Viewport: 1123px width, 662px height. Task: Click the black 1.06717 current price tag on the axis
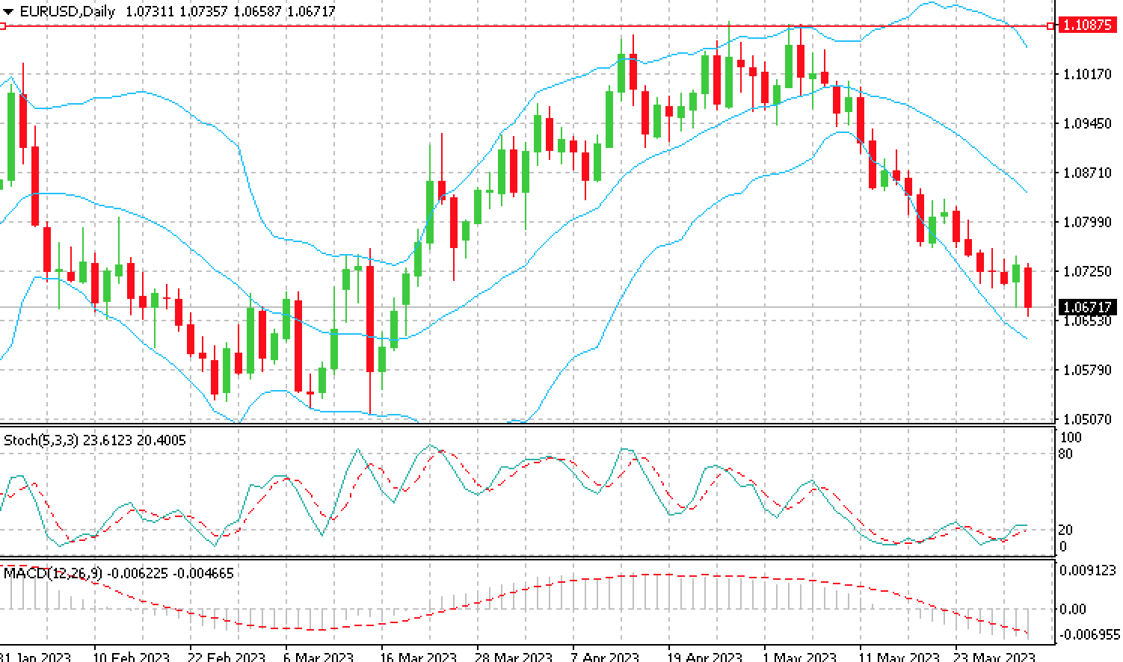(x=1088, y=307)
